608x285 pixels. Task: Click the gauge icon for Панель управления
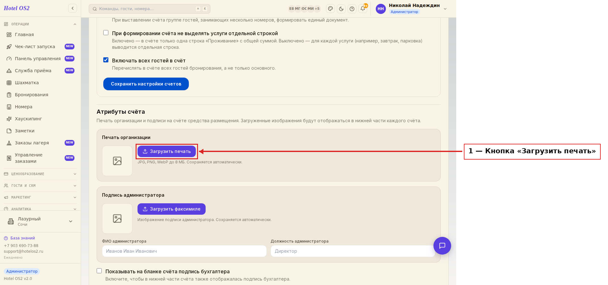(9, 59)
